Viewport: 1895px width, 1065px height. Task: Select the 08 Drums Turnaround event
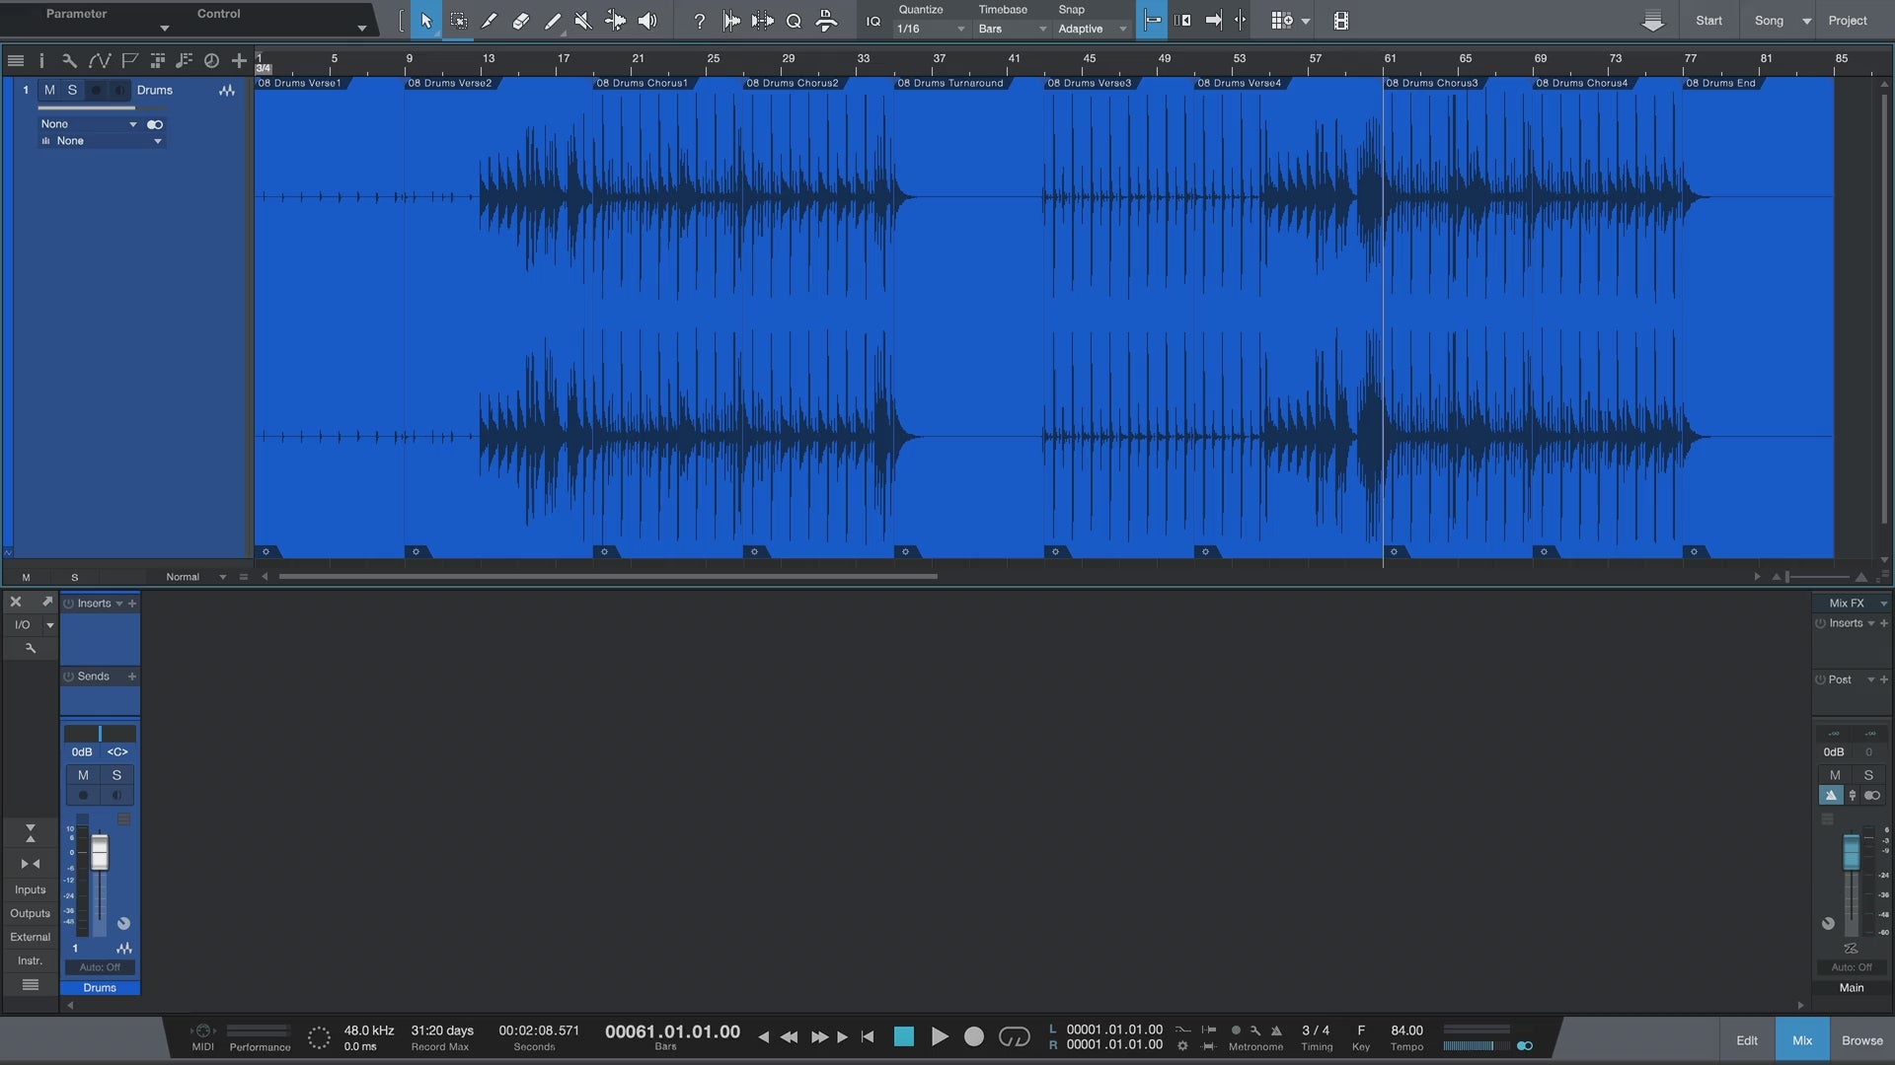969,316
